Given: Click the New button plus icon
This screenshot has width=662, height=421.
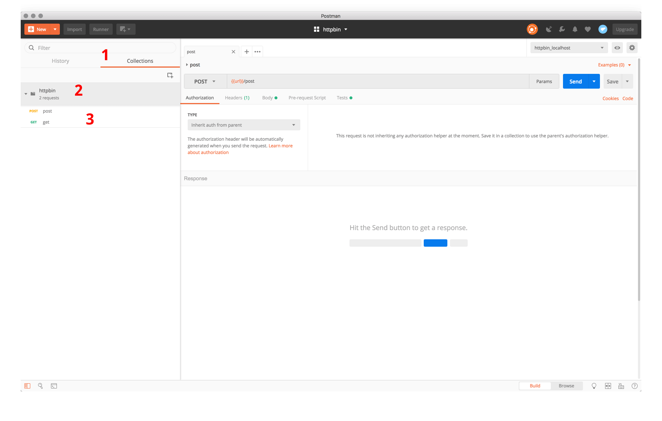Looking at the screenshot, I should (x=31, y=29).
